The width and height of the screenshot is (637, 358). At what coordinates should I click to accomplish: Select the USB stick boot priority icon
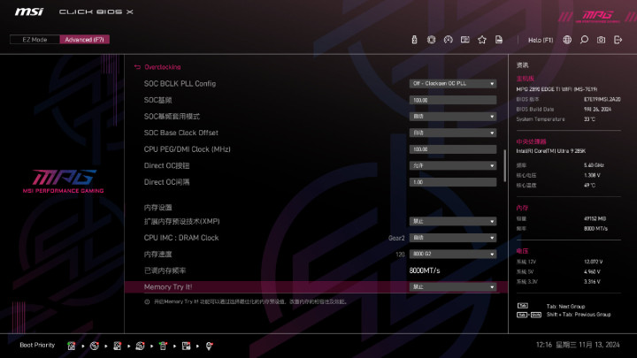pyautogui.click(x=163, y=346)
